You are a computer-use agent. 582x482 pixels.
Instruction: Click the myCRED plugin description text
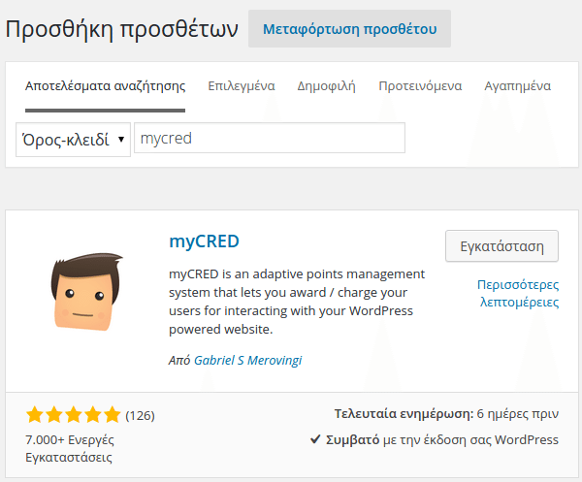point(297,302)
